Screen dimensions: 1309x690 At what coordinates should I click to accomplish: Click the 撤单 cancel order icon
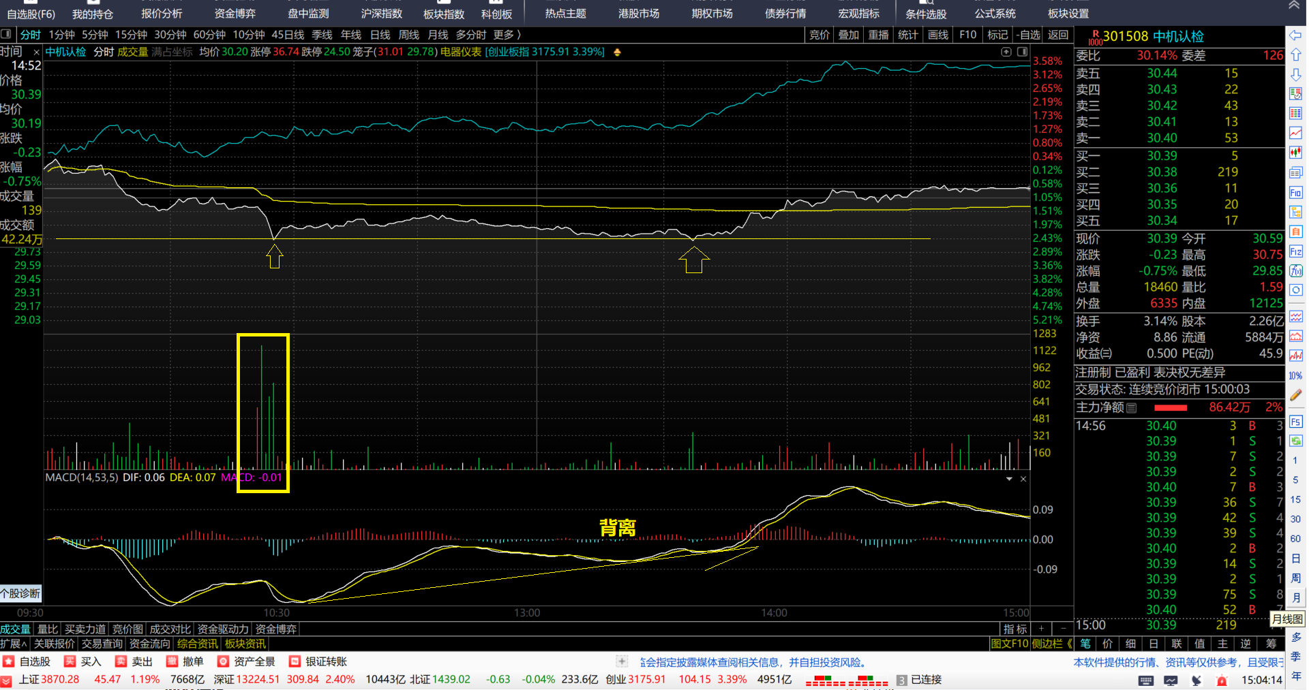172,661
